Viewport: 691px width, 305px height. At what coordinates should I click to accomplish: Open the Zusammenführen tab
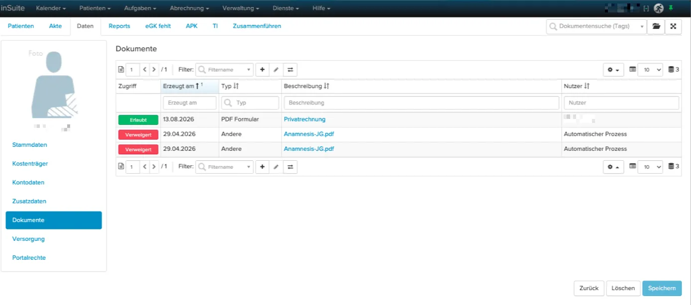pyautogui.click(x=257, y=26)
